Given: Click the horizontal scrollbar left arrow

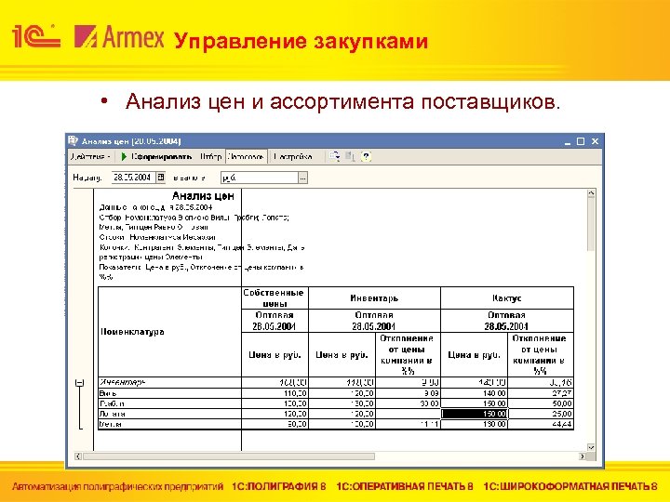Looking at the screenshot, I should click(x=78, y=456).
